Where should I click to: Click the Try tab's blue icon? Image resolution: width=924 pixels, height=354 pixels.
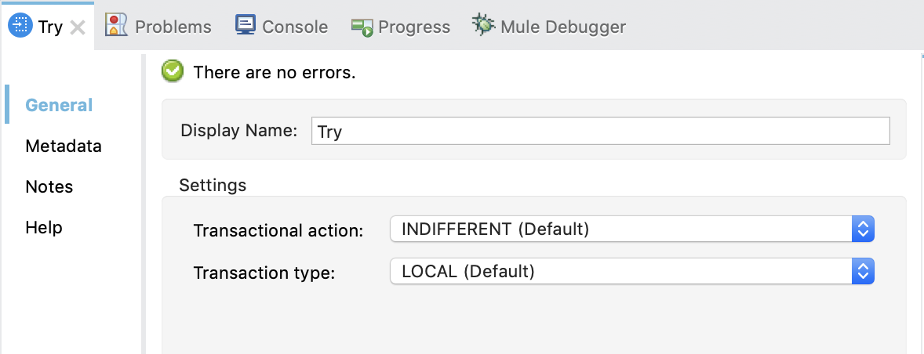(20, 26)
